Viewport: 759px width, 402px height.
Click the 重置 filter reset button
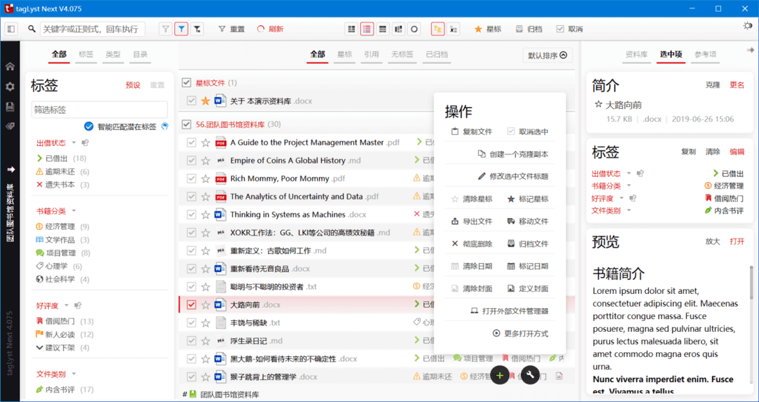tap(231, 29)
